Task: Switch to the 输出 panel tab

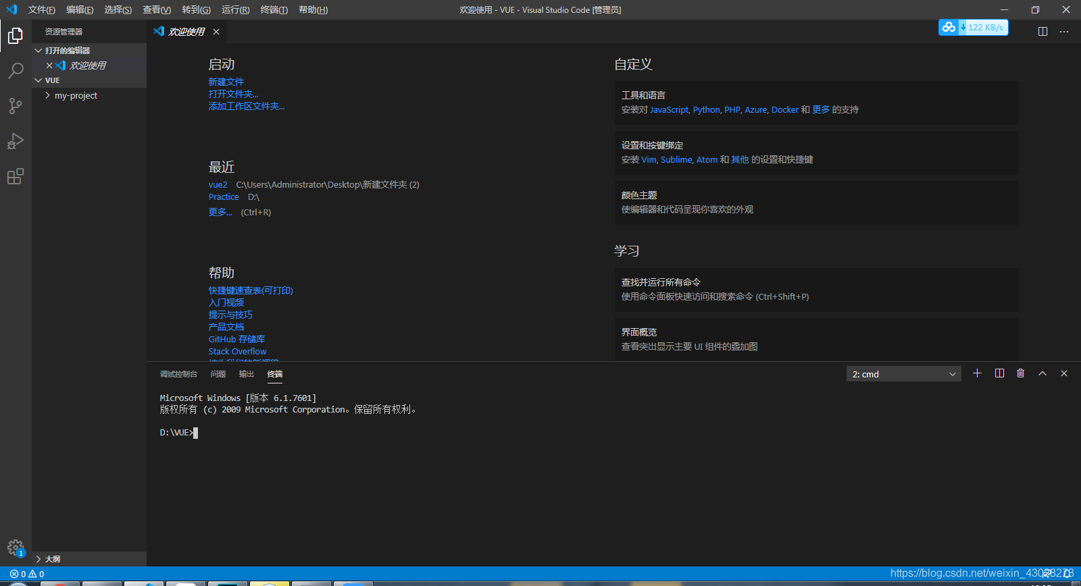Action: (x=247, y=374)
